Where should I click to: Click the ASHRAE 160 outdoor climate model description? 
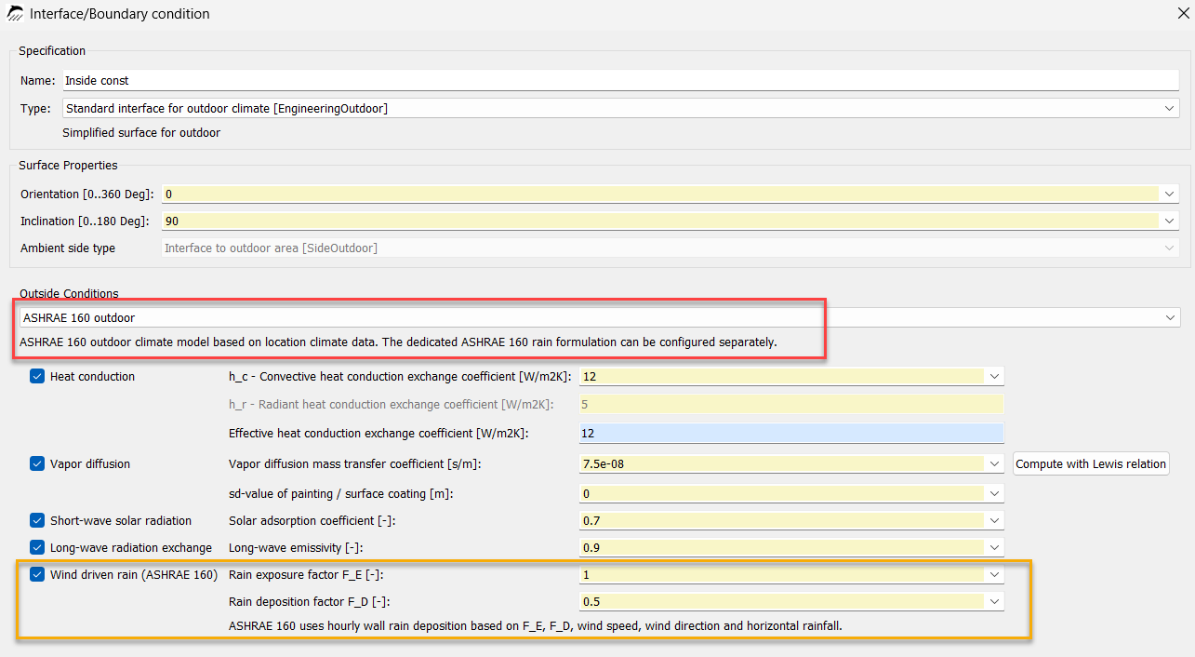click(398, 342)
